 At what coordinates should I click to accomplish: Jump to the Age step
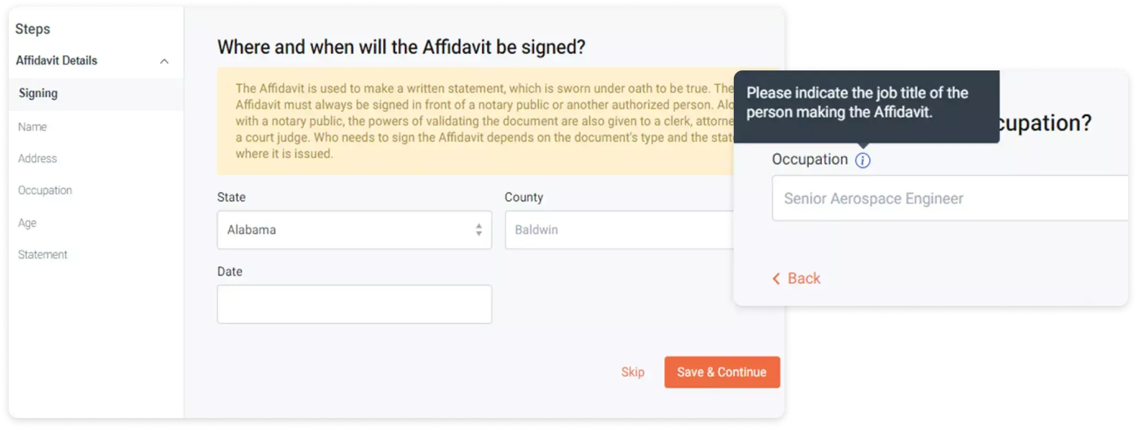pyautogui.click(x=27, y=223)
